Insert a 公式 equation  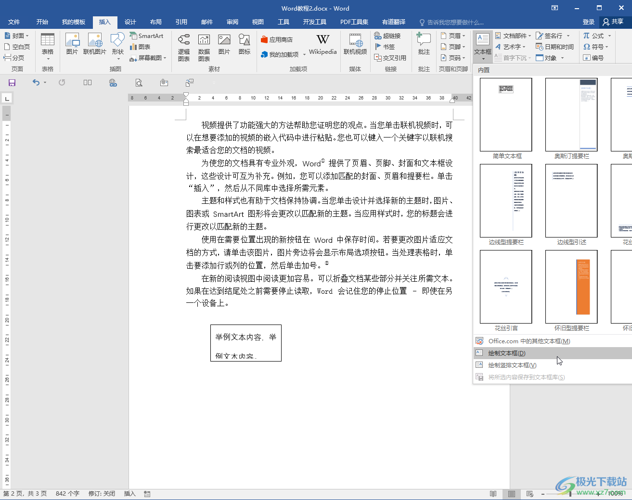[597, 36]
